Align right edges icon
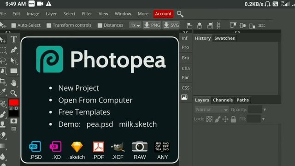295x166 pixels. point(210,25)
